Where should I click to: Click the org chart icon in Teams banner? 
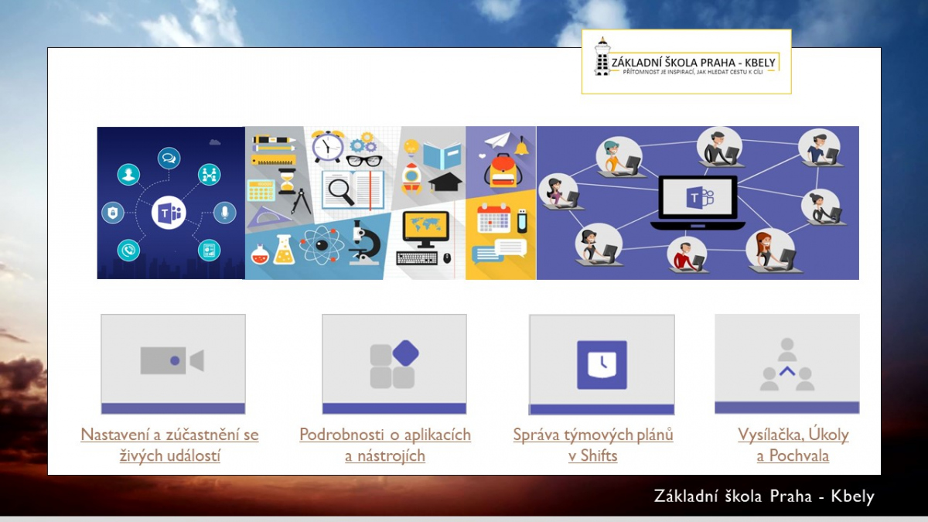pos(209,174)
